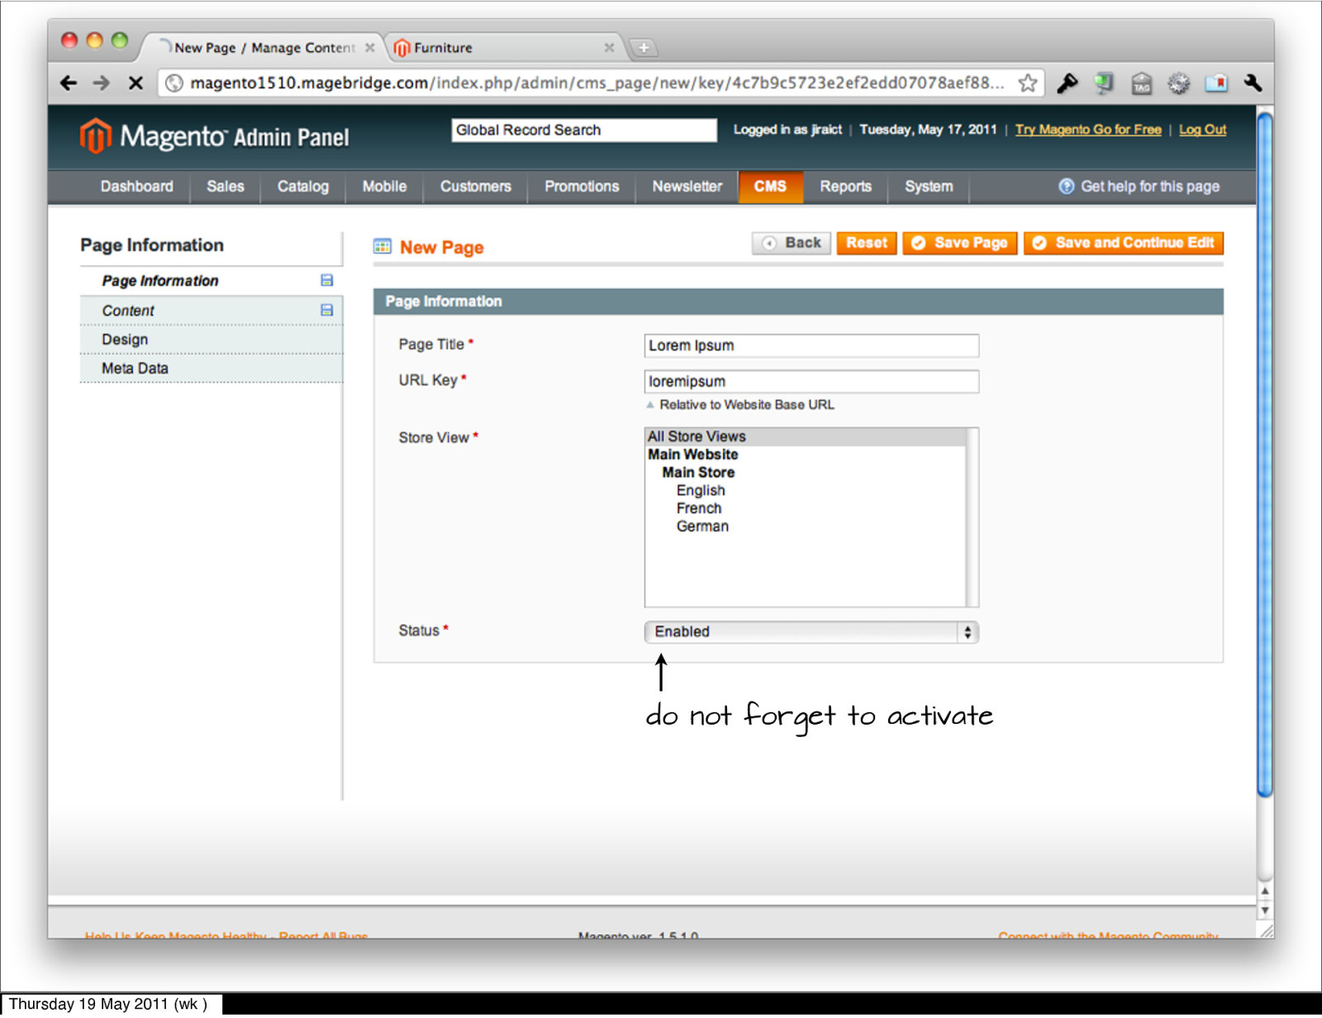The height and width of the screenshot is (1018, 1322).
Task: Click the Log Out link
Action: click(1202, 129)
